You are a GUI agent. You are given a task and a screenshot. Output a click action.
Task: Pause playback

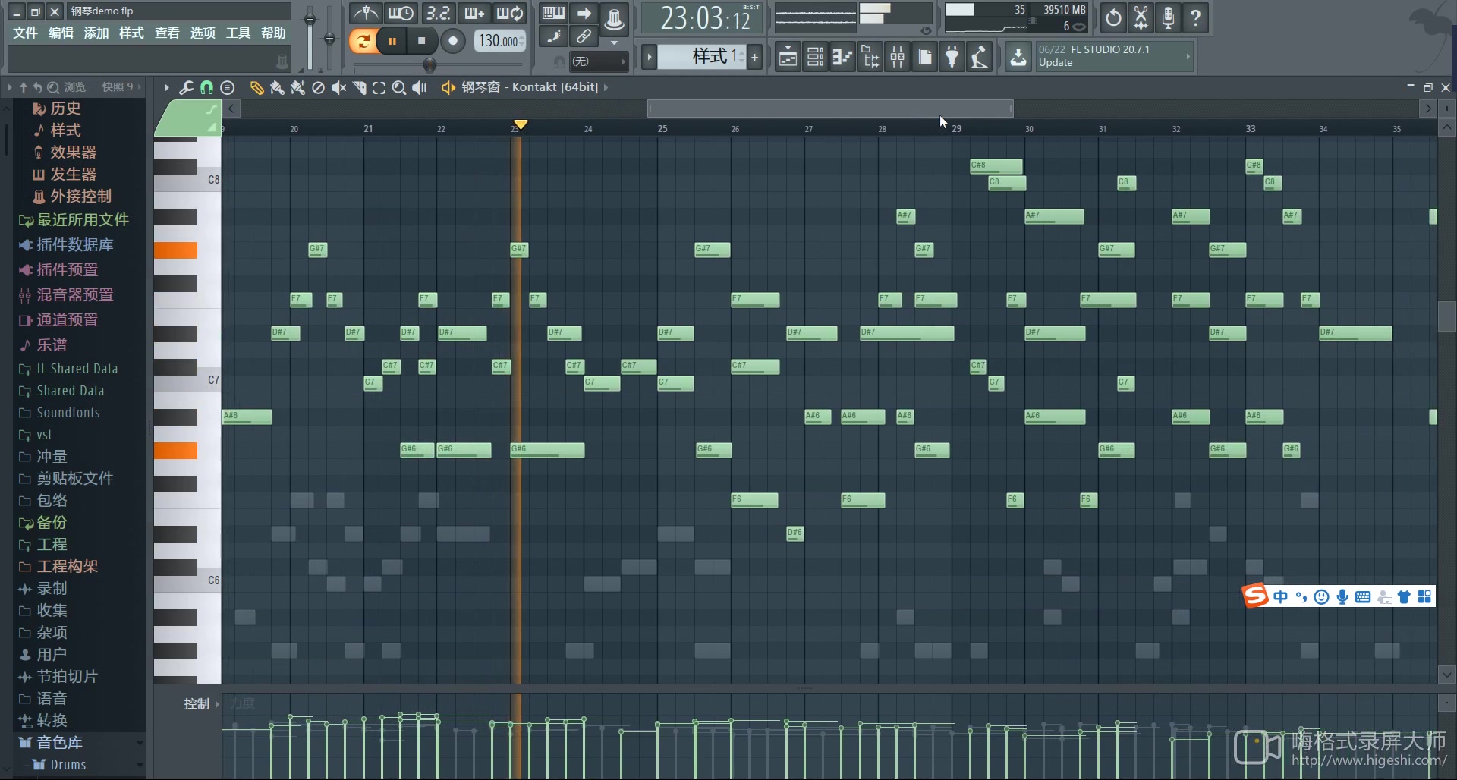[x=392, y=41]
